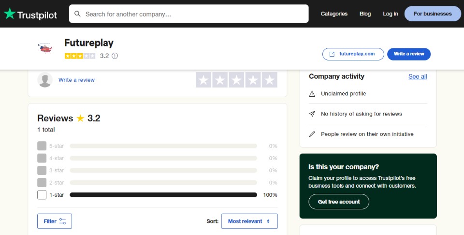Toggle the 4-star filter checkbox
The height and width of the screenshot is (235, 464).
point(42,158)
